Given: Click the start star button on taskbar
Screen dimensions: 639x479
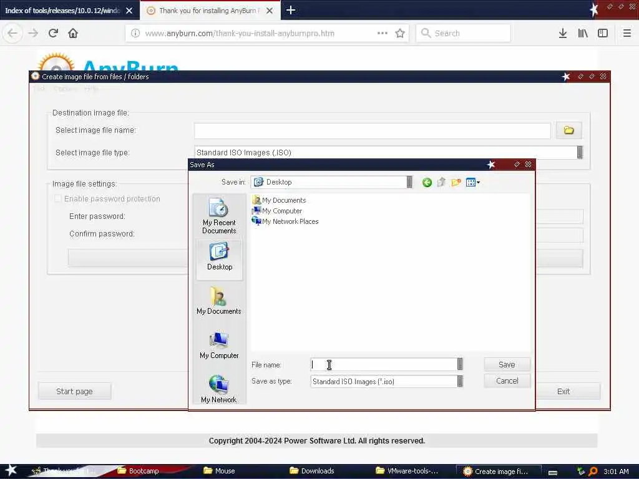Looking at the screenshot, I should (11, 470).
